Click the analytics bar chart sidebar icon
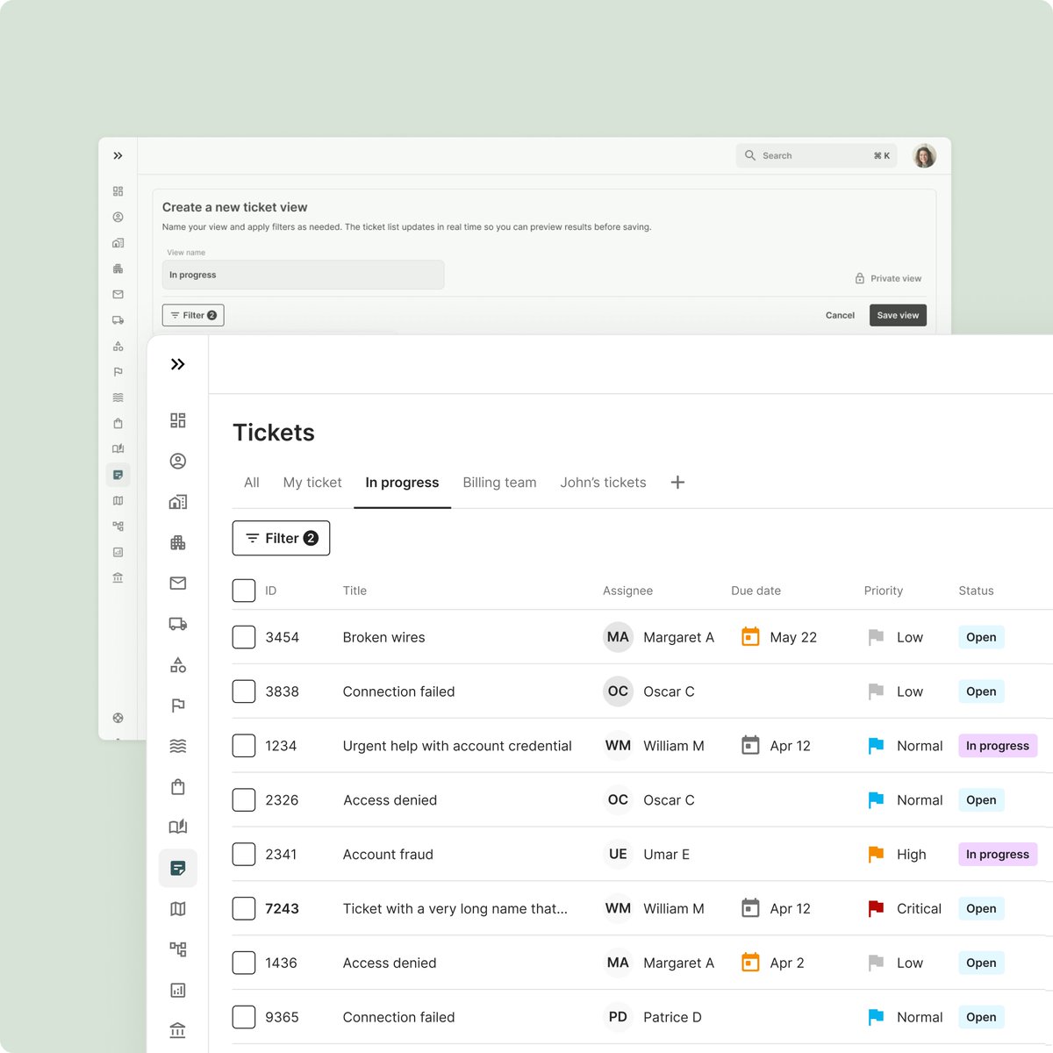 coord(178,990)
